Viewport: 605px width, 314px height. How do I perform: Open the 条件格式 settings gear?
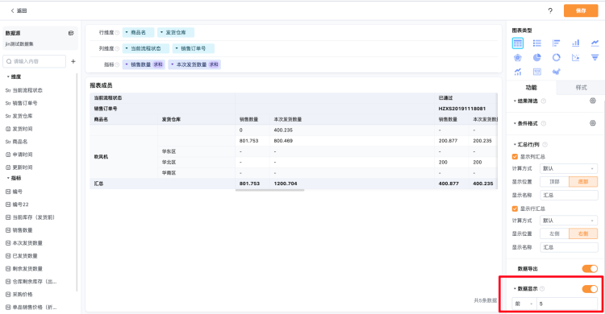[x=593, y=123]
